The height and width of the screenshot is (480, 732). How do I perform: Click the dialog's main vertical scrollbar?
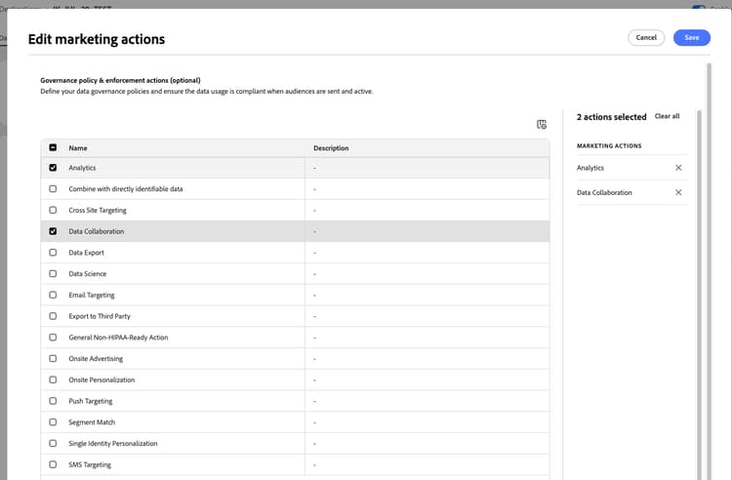(710, 271)
